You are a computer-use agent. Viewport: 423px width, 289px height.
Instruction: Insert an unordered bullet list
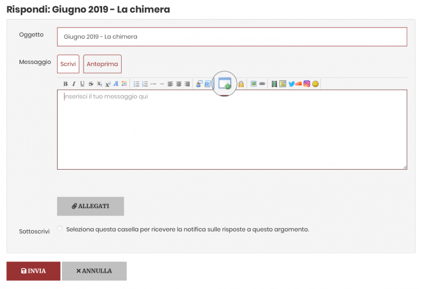pyautogui.click(x=136, y=84)
